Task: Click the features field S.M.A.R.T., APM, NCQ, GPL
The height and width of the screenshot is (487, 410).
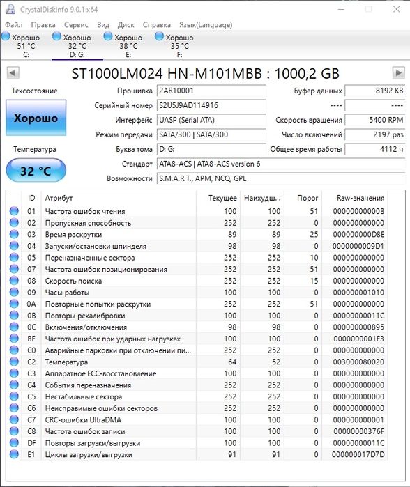Action: (x=281, y=178)
